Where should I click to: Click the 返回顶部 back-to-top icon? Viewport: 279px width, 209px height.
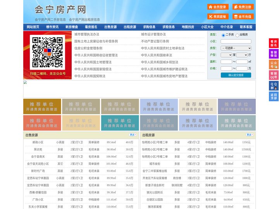(274, 96)
